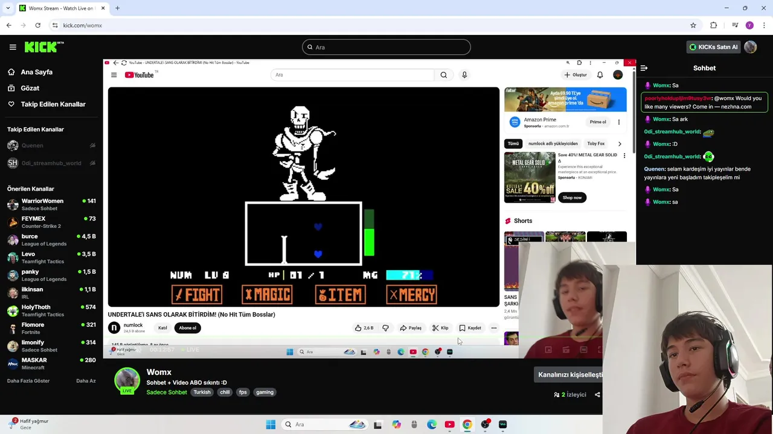This screenshot has width=773, height=434.
Task: Open Kick profile avatar menu
Action: [751, 47]
